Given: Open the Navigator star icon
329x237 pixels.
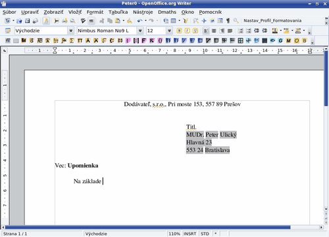Looking at the screenshot, I should point(204,21).
